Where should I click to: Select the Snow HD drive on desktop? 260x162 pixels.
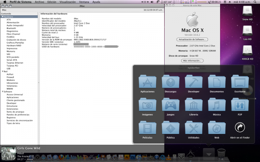247,12
